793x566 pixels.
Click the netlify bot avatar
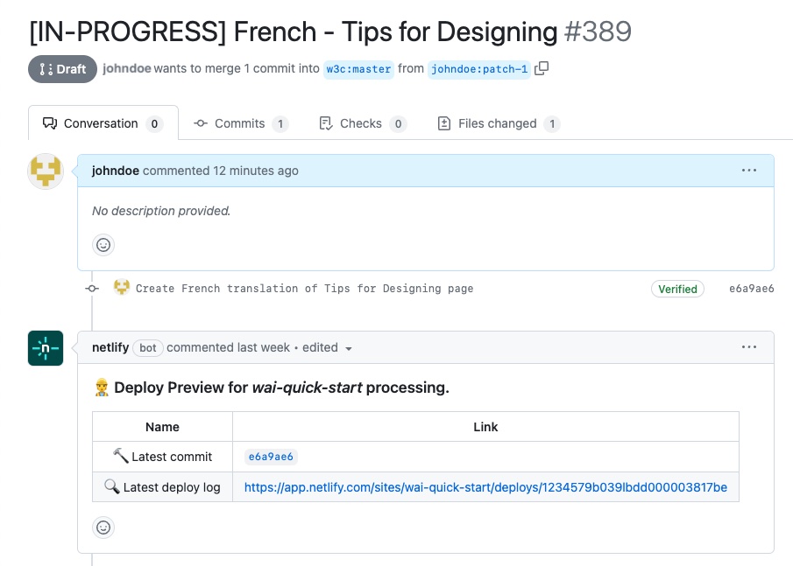pyautogui.click(x=45, y=347)
